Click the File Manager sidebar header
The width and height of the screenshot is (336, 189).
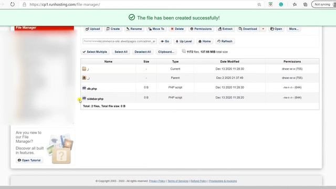[44, 28]
